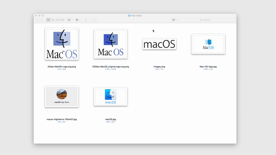
Task: Switch to cover flow view in toolbar
Action: tap(62, 20)
